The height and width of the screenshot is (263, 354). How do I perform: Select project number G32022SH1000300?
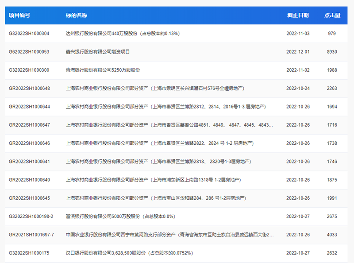[x=29, y=70]
